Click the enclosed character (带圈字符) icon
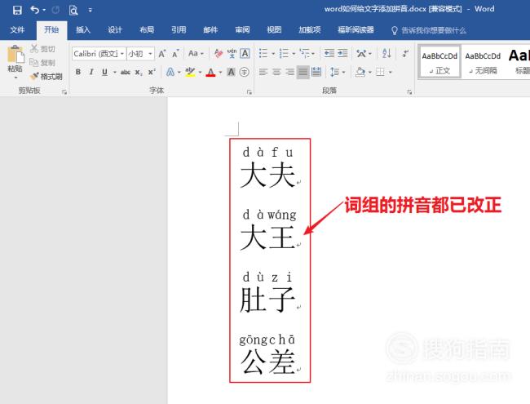530x404 pixels. point(244,72)
